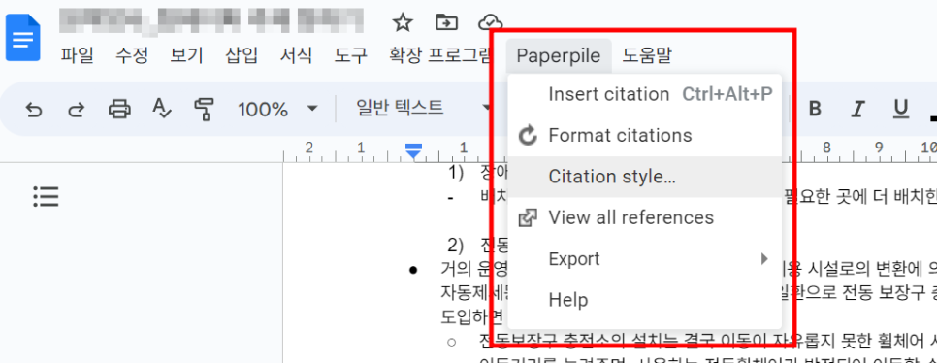Image resolution: width=937 pixels, height=363 pixels.
Task: Open Paperpile Help entry
Action: tap(644, 300)
